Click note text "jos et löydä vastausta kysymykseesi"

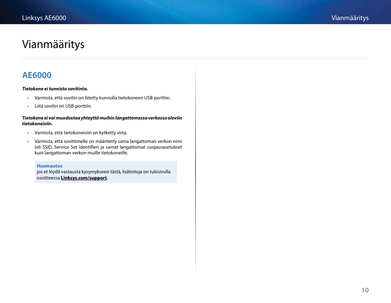pyautogui.click(x=103, y=175)
